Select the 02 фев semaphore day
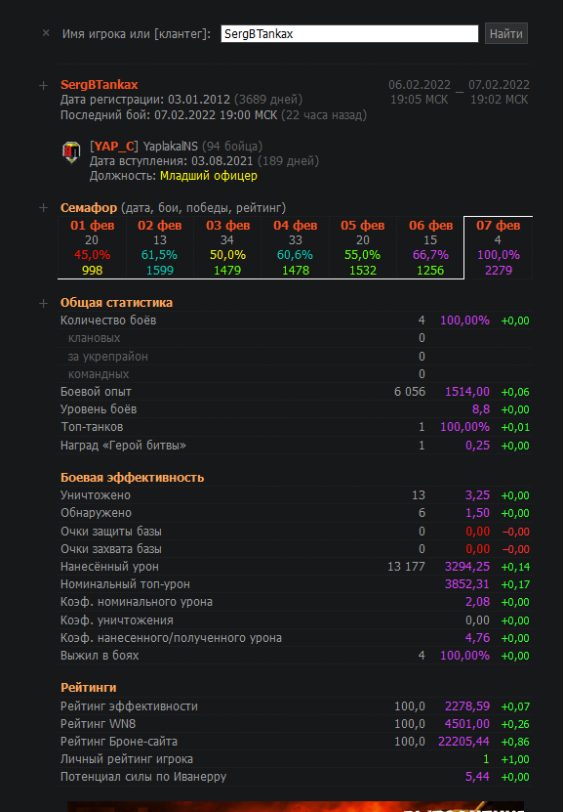The image size is (563, 812). pyautogui.click(x=160, y=247)
